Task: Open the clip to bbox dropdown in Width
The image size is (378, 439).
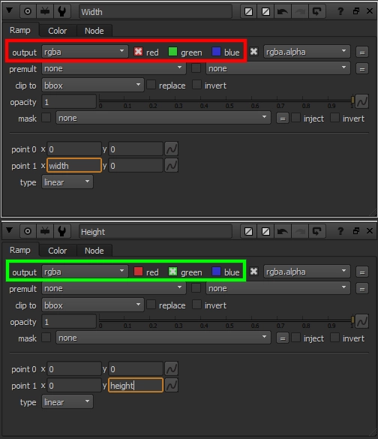Action: coord(92,85)
